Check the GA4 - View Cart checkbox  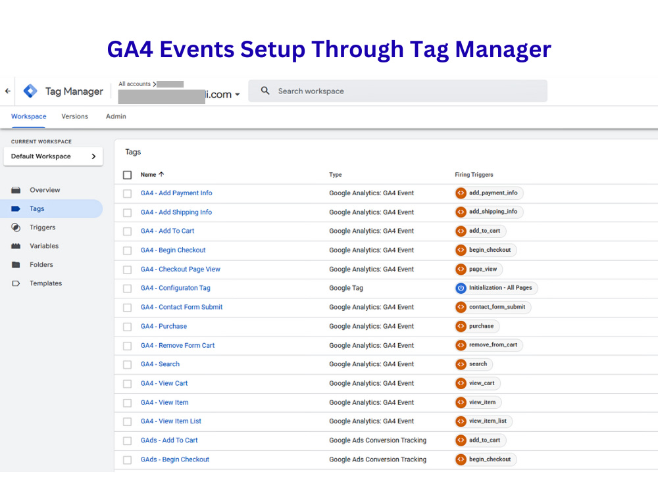127,384
